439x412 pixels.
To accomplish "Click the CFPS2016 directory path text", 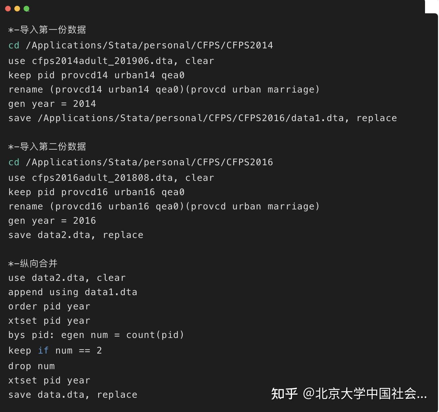I will coord(149,162).
